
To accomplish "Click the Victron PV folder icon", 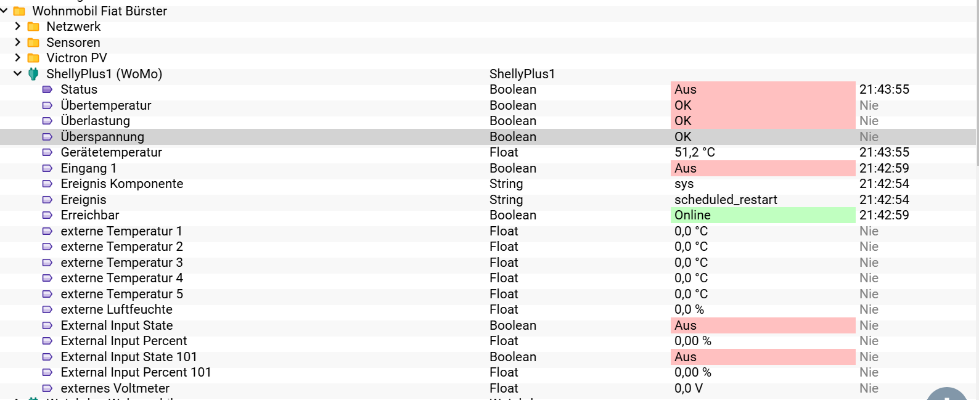I will click(34, 58).
